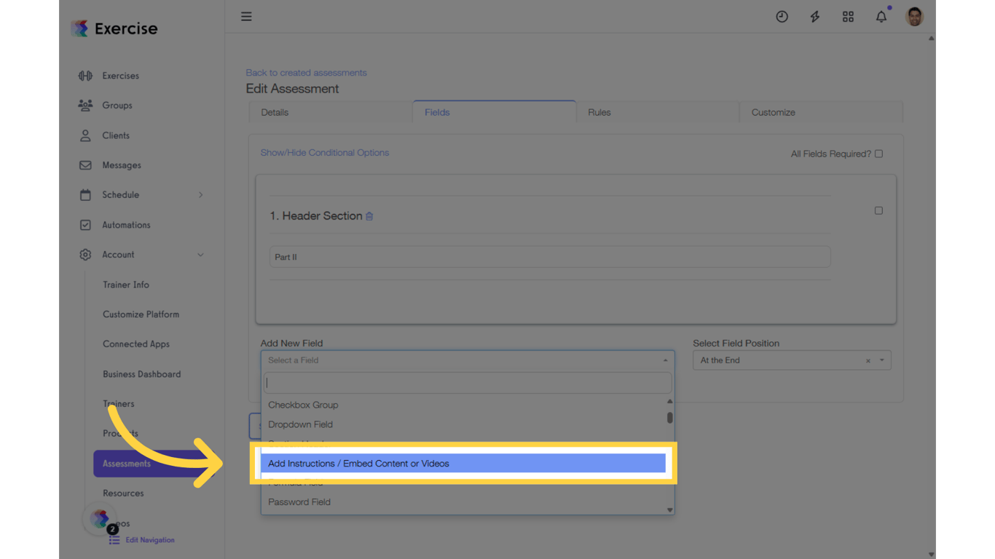
Task: Collapse the Account submenu
Action: (x=200, y=255)
